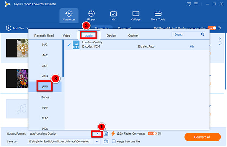
Task: Move first file down with arrow icon
Action: point(220,45)
